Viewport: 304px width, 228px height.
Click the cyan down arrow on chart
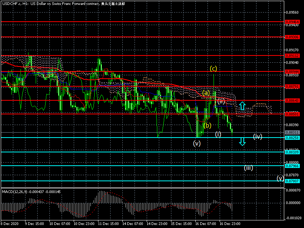pos(242,142)
